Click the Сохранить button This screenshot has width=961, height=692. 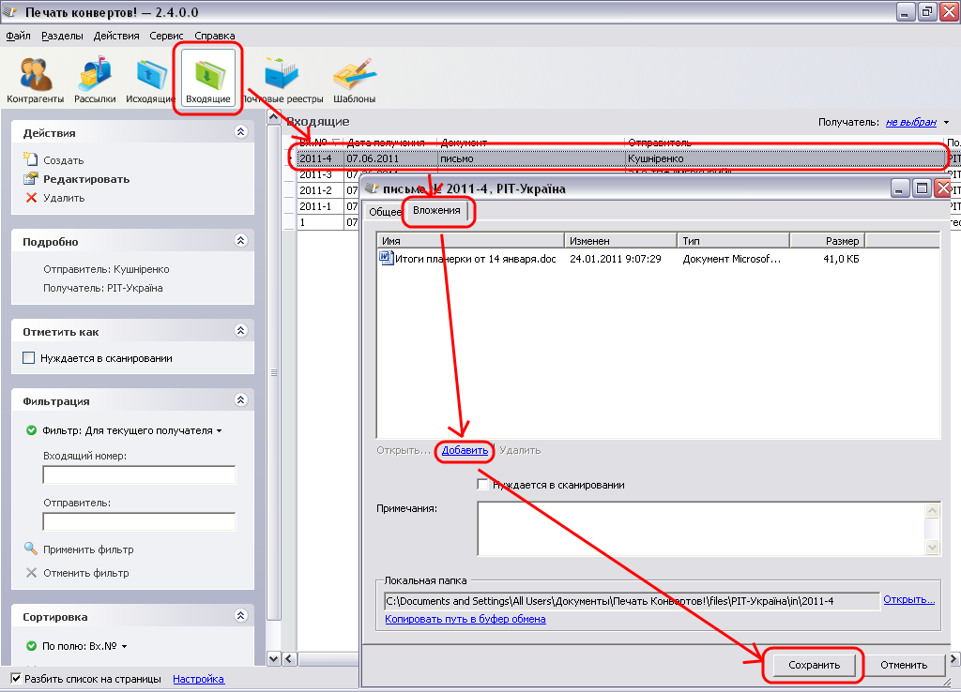pyautogui.click(x=813, y=665)
